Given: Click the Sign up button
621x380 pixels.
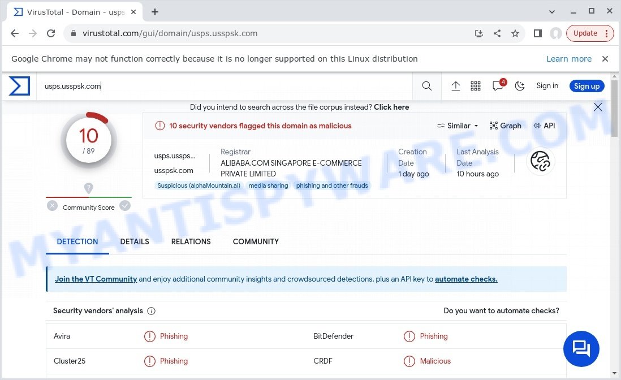Looking at the screenshot, I should (586, 86).
